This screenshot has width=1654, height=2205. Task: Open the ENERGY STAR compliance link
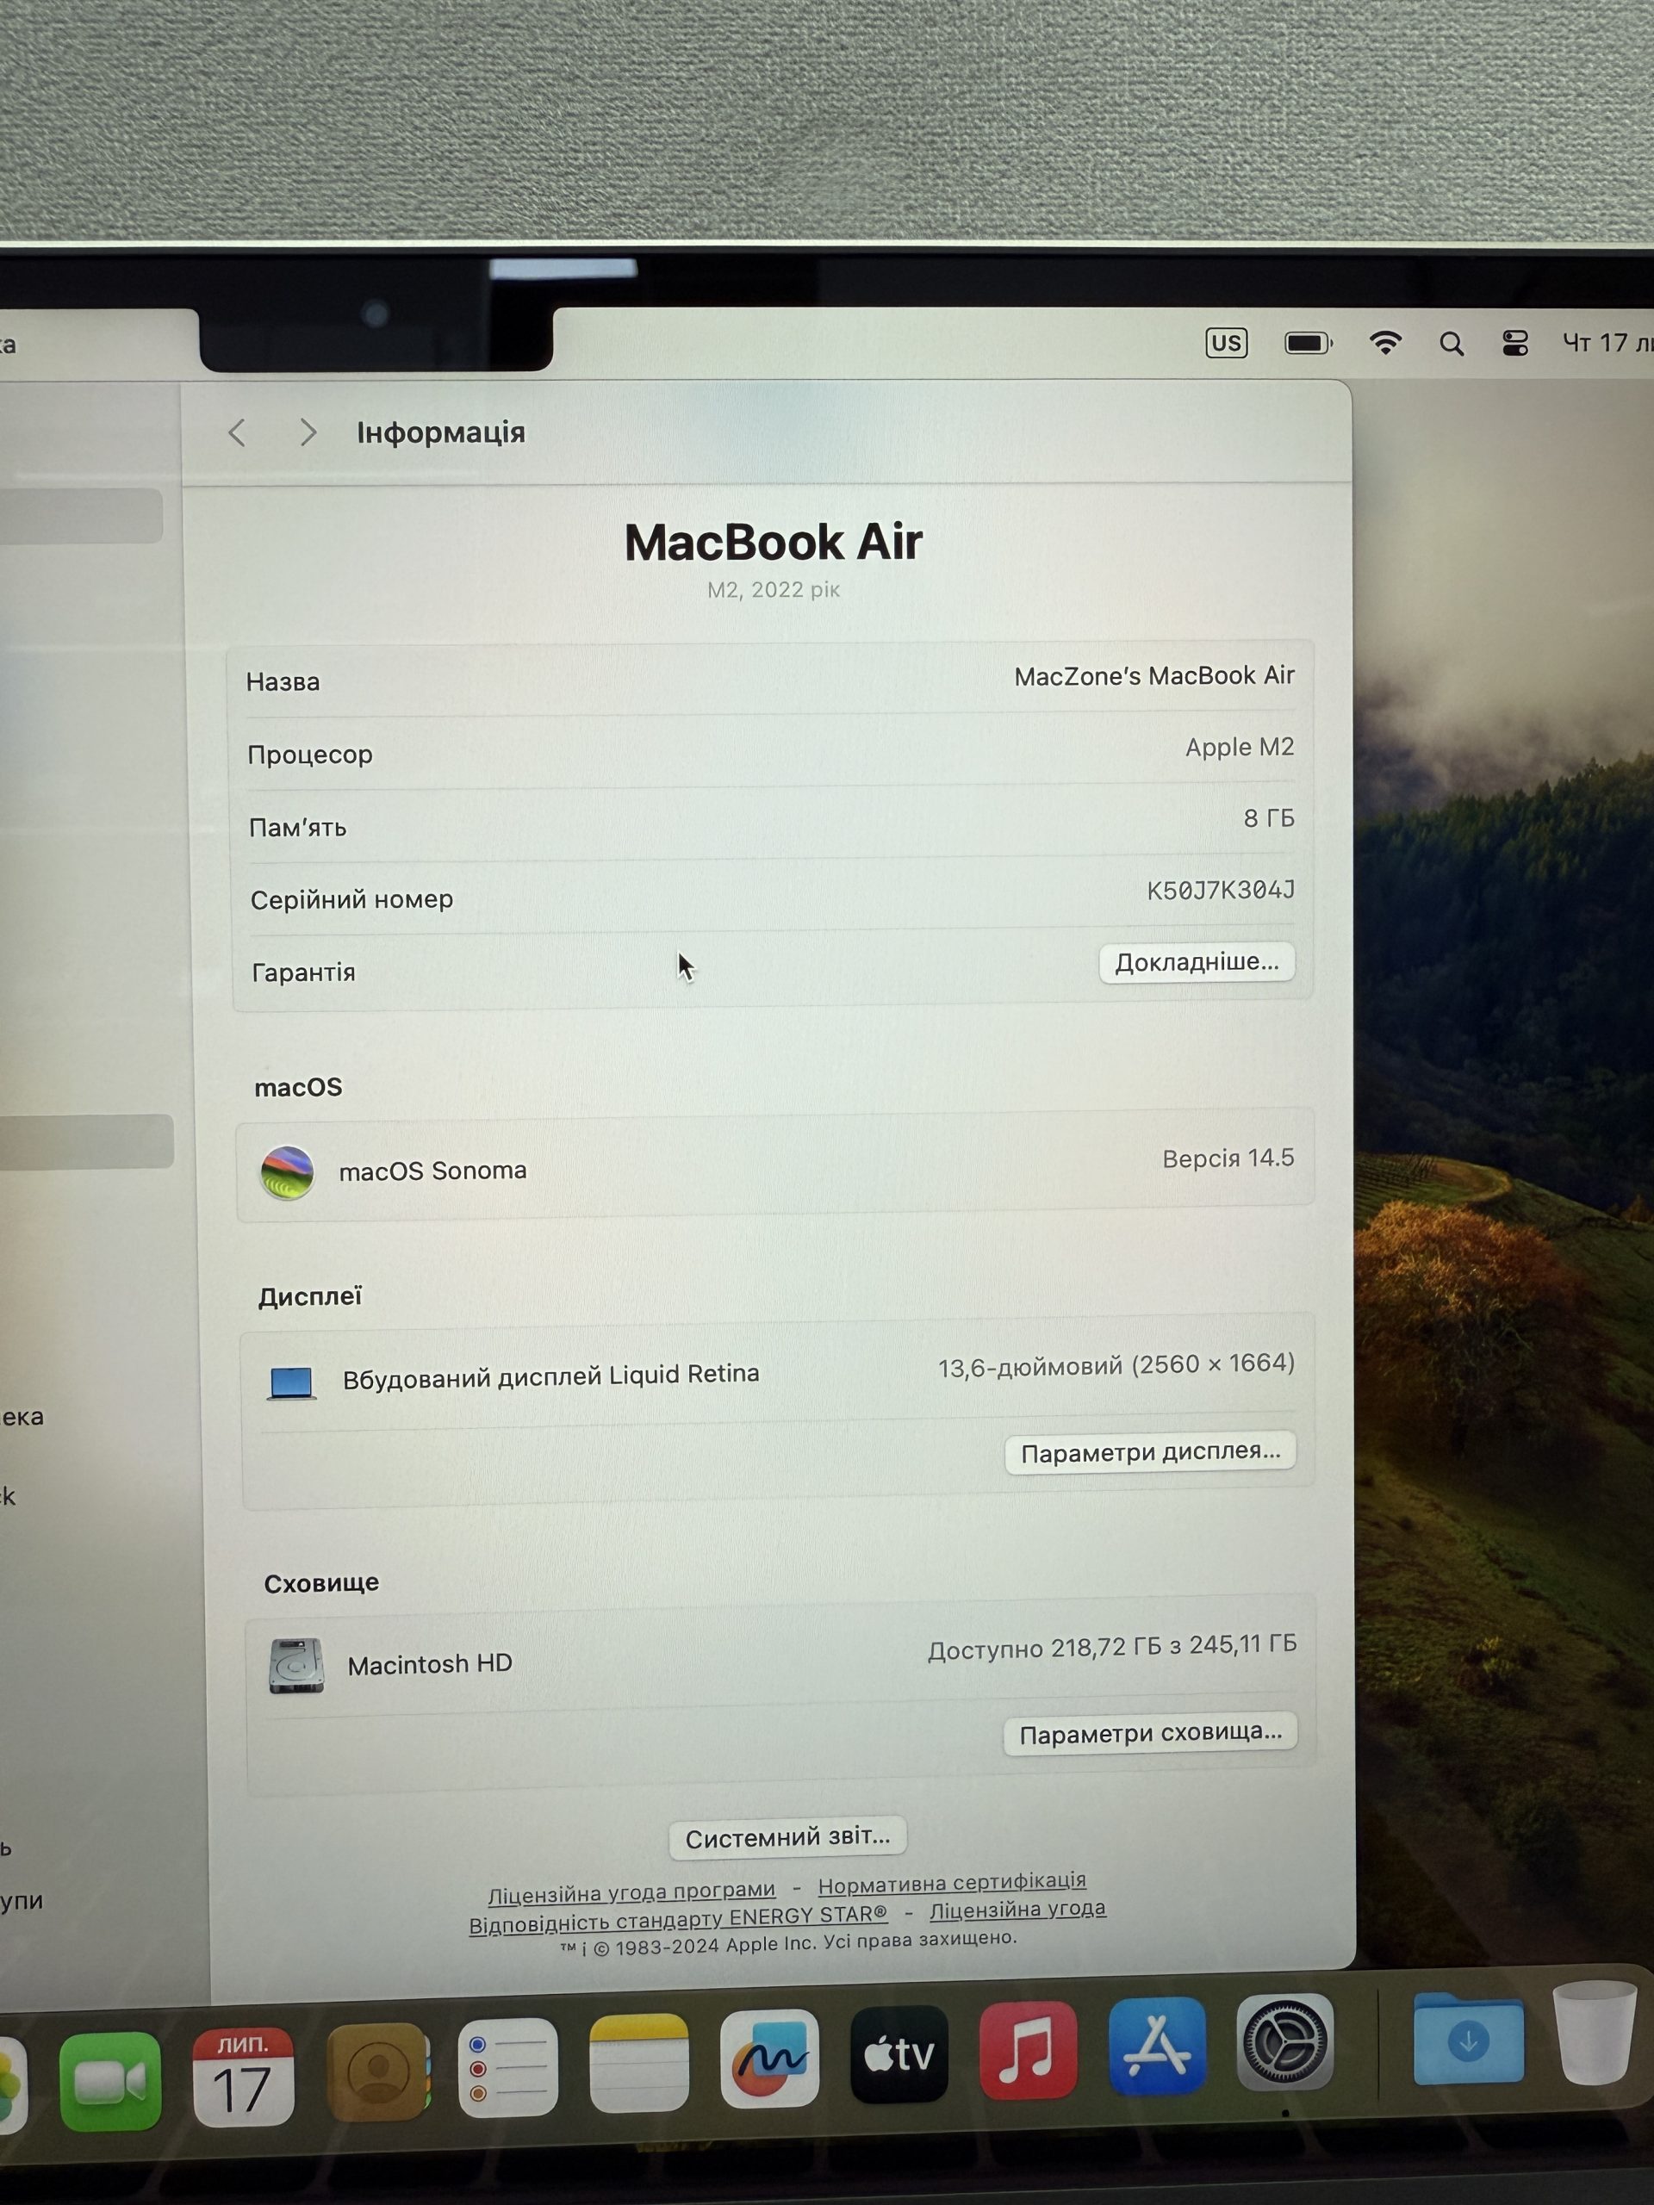[x=678, y=1918]
